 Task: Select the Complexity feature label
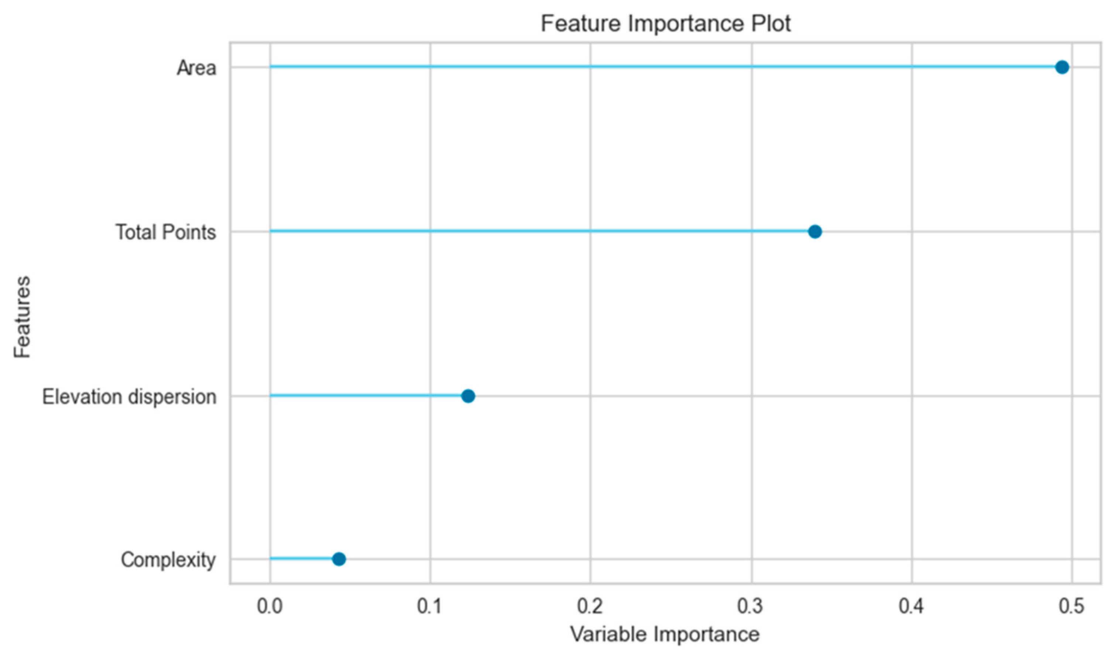[168, 560]
